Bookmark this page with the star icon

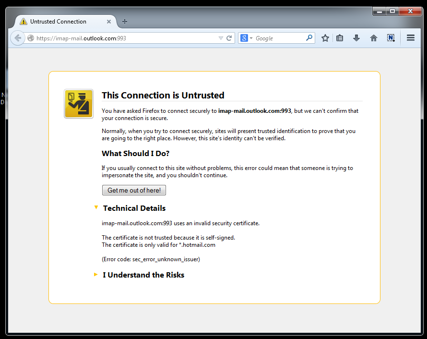pos(325,38)
